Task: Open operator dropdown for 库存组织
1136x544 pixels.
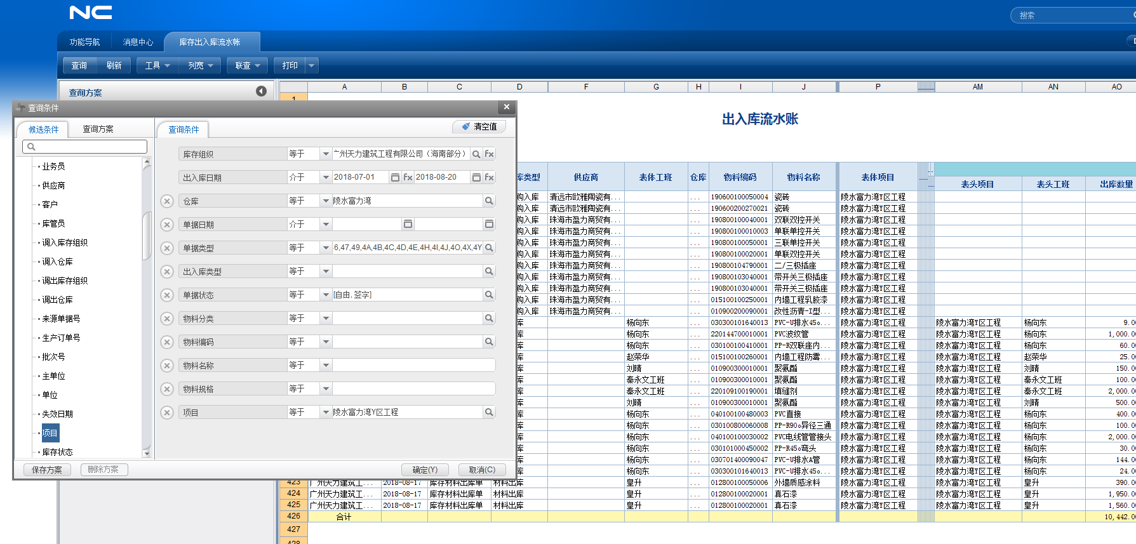Action: pyautogui.click(x=326, y=154)
